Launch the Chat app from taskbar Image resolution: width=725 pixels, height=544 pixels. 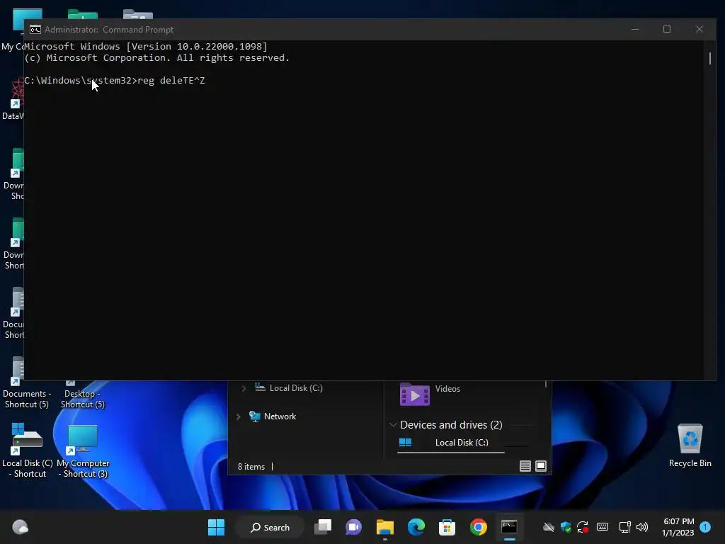[354, 527]
